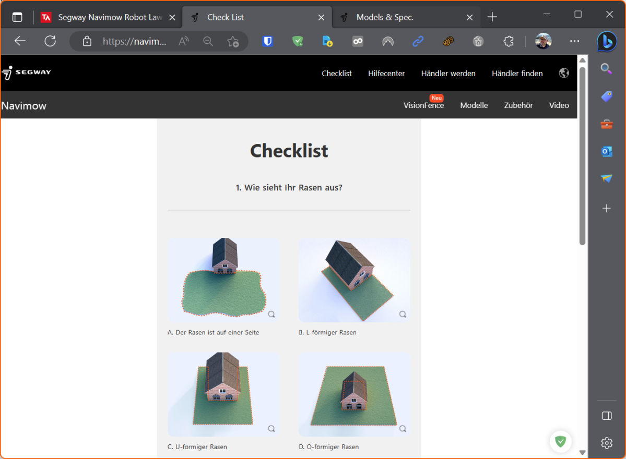Open the Hilfecenter link

tap(386, 74)
